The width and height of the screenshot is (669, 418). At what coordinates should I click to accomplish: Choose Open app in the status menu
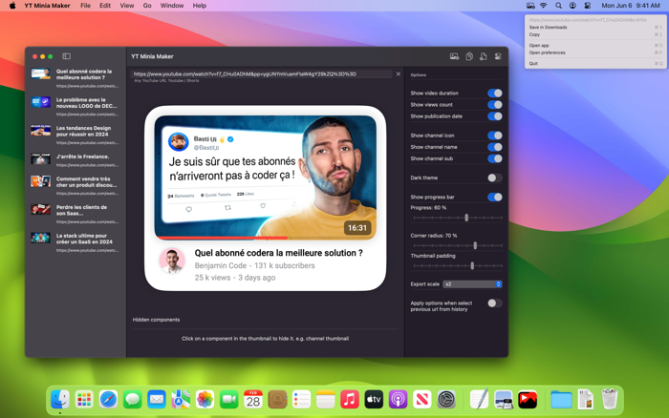pos(595,45)
